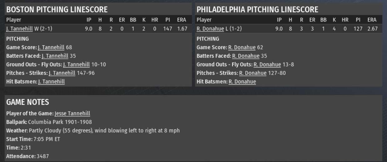Select J. Tannehill beside Batters Faced
Screen dimensions: 387x162
coord(55,56)
